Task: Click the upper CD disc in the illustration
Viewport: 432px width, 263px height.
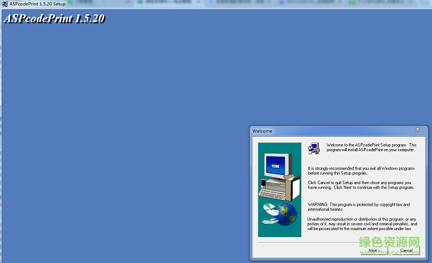Action: (269, 208)
